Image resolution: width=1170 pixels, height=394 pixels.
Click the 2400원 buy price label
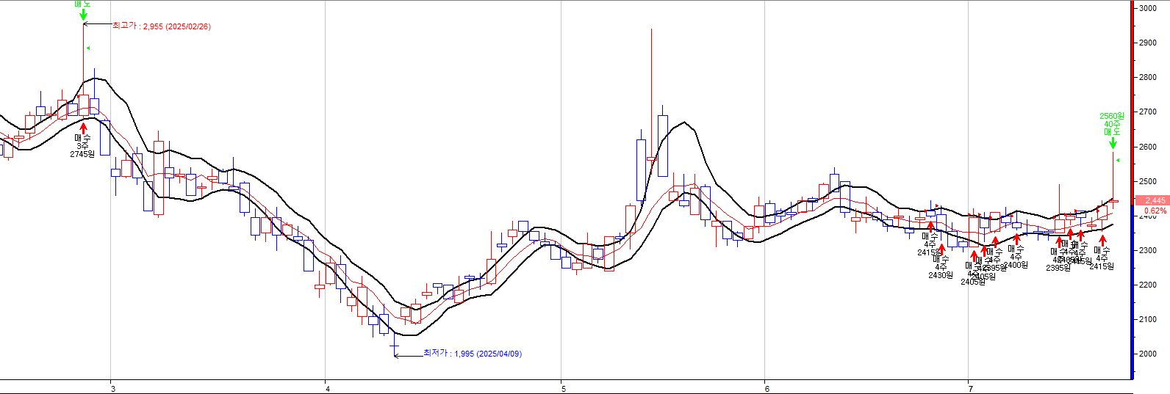pyautogui.click(x=1016, y=265)
